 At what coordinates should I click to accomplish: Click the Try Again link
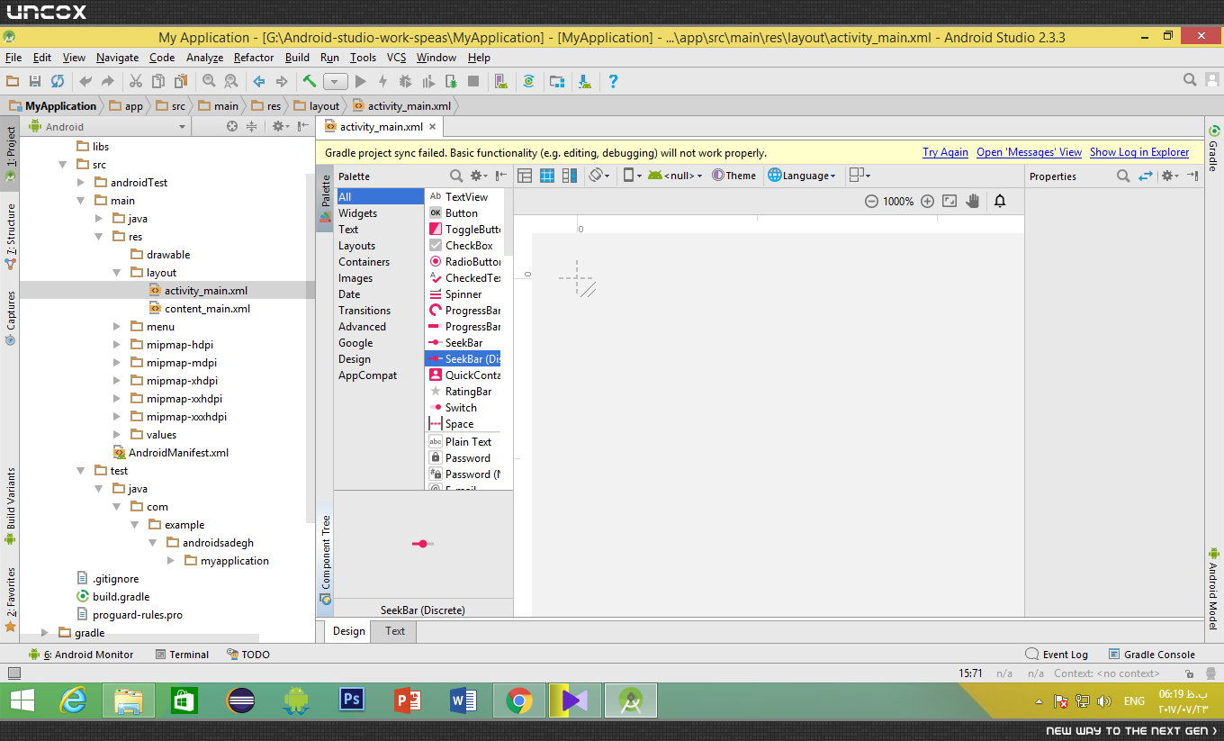pyautogui.click(x=945, y=152)
